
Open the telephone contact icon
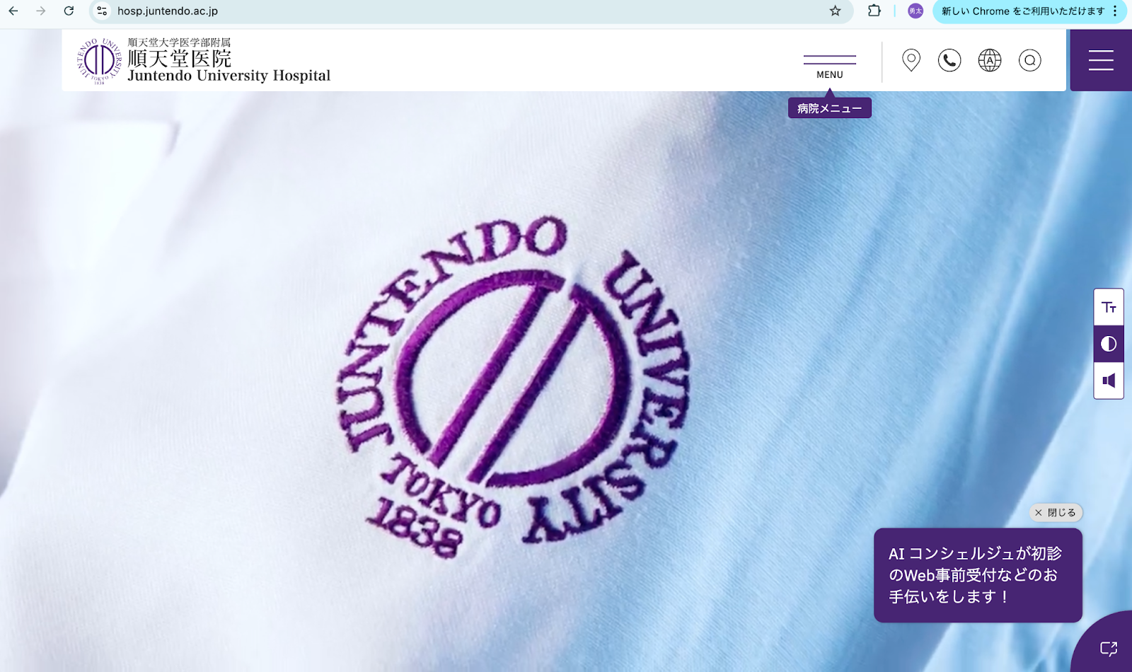[949, 60]
